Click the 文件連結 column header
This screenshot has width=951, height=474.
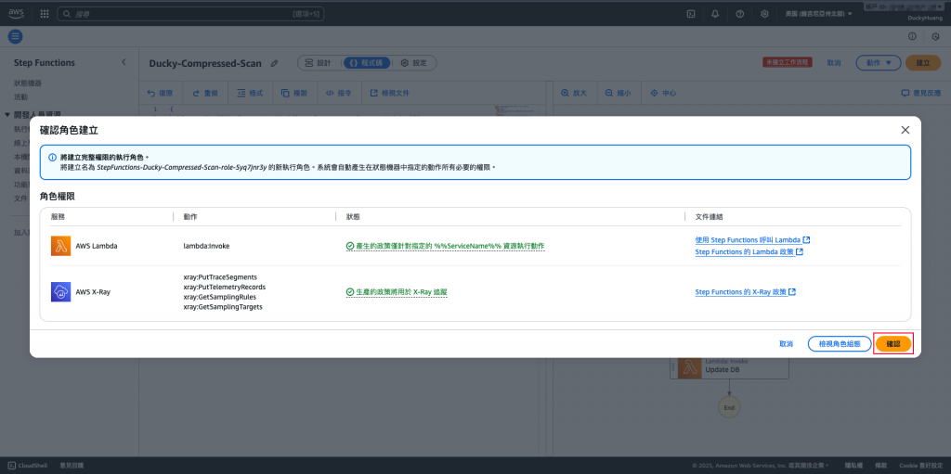point(709,216)
